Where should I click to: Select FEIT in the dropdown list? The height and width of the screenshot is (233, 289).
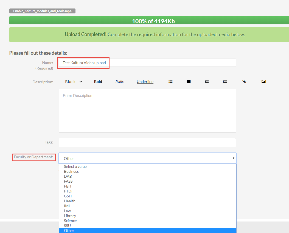click(x=68, y=186)
